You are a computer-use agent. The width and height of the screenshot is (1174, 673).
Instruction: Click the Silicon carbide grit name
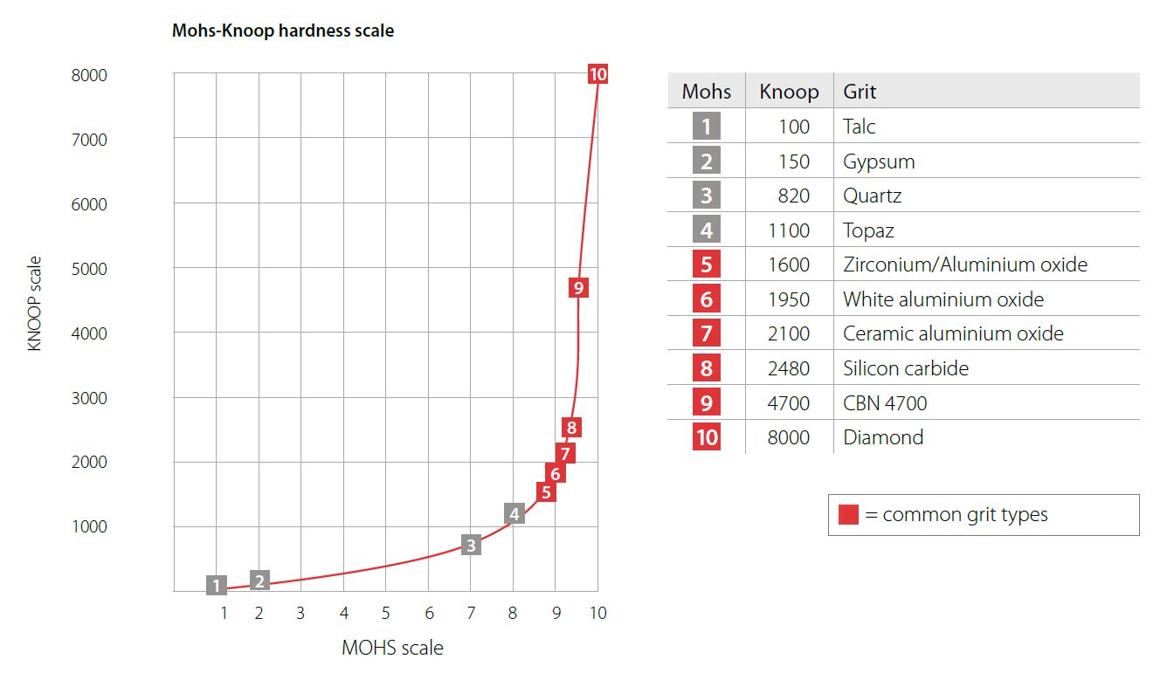[905, 368]
